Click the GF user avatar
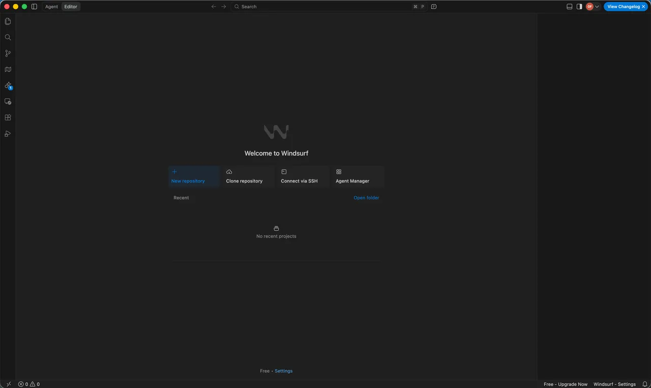This screenshot has height=388, width=651. (x=589, y=7)
